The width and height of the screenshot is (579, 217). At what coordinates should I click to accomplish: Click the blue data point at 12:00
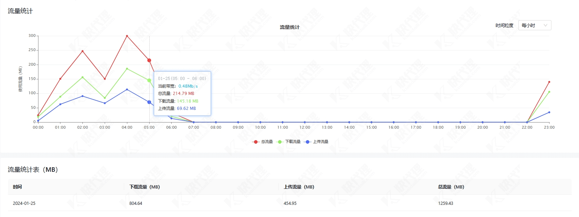pyautogui.click(x=305, y=122)
